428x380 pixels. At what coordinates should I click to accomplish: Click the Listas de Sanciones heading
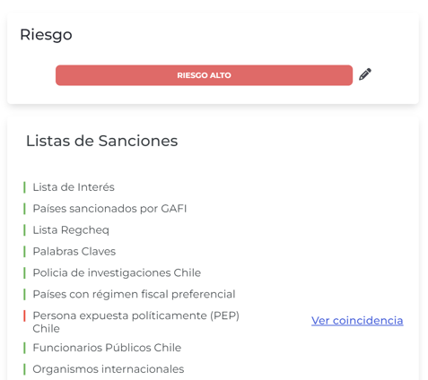pyautogui.click(x=102, y=141)
